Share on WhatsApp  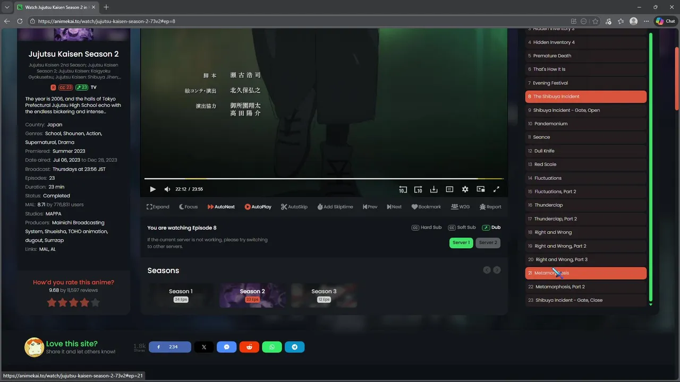tap(272, 347)
